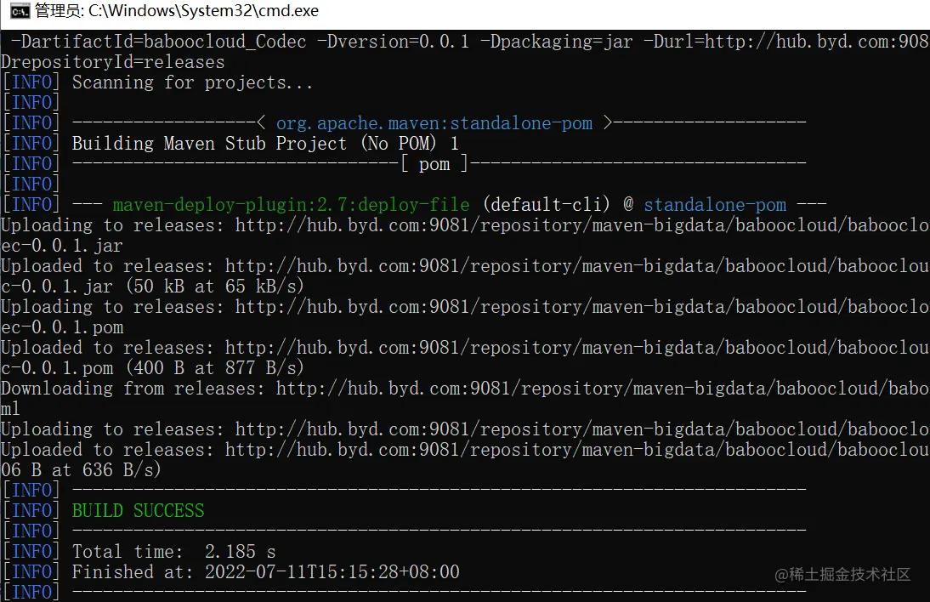The width and height of the screenshot is (930, 602).
Task: Click the -DartifactId=baboocloud_Codec argument
Action: (x=158, y=42)
